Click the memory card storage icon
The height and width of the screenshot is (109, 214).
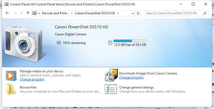point(110,43)
